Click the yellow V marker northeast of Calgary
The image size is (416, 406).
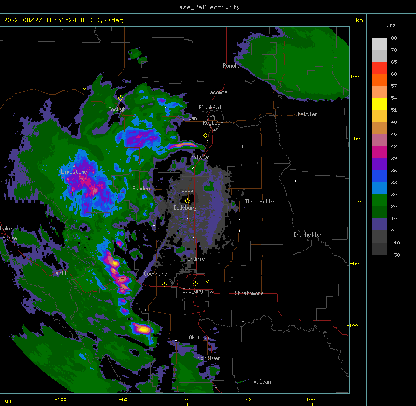pyautogui.click(x=207, y=282)
